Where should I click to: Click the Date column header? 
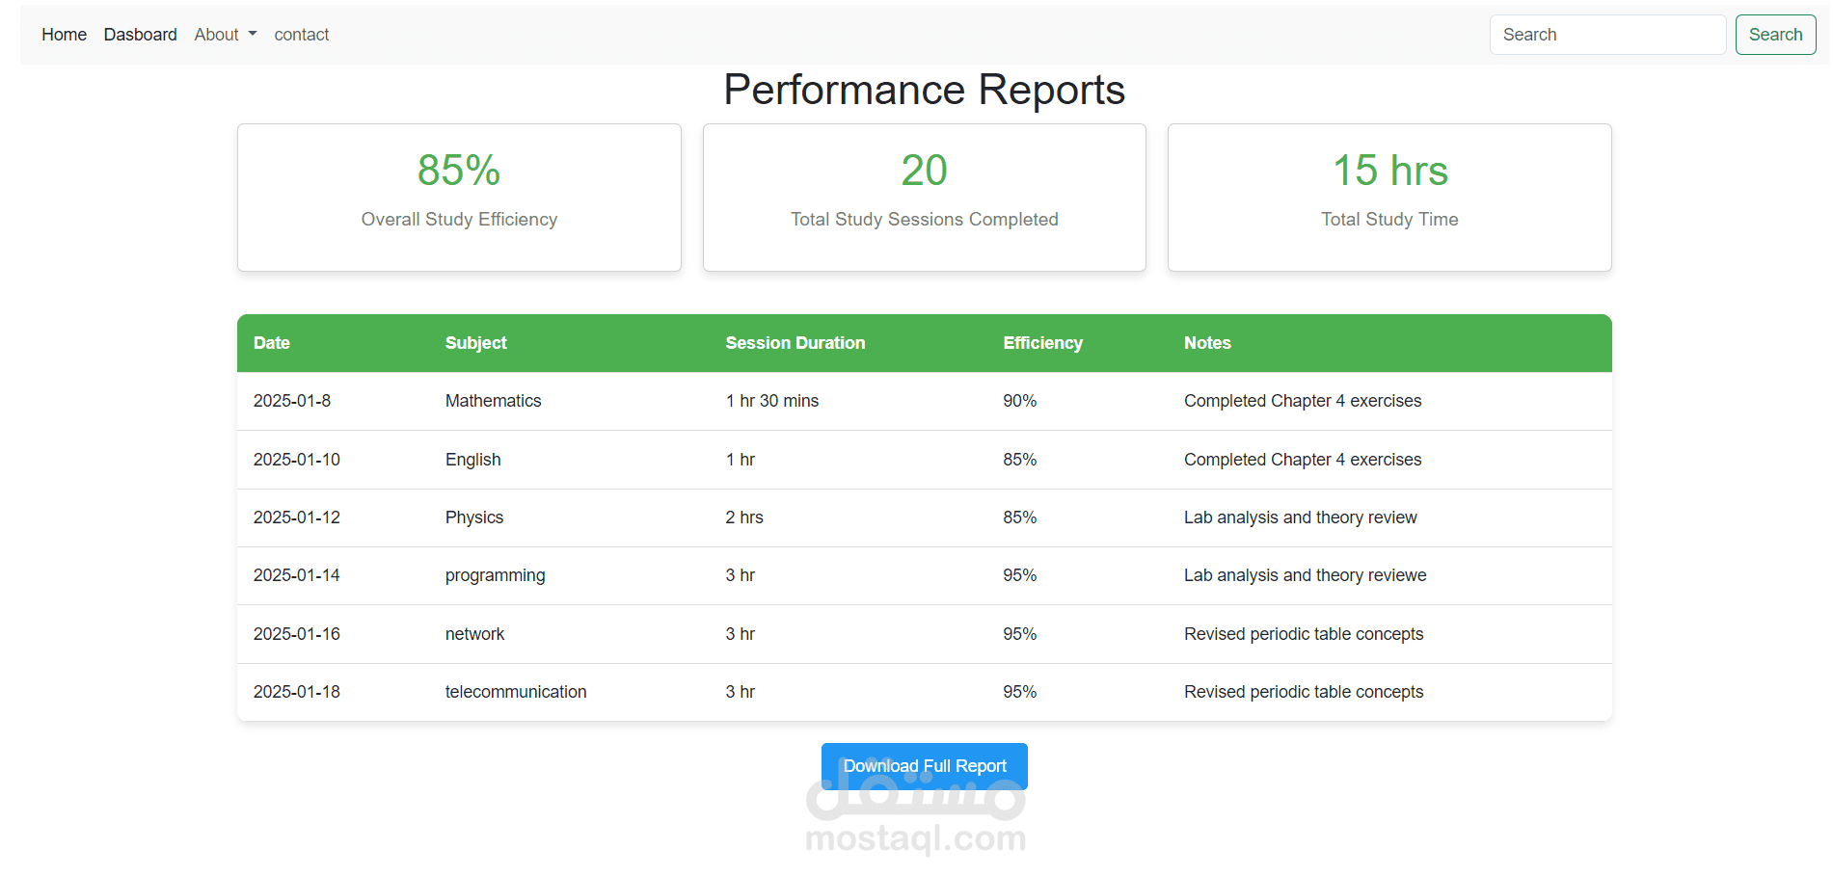pos(272,343)
